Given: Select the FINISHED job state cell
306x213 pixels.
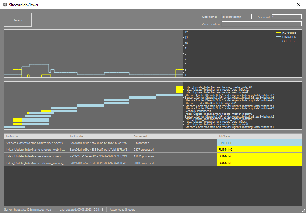Looking at the screenshot, I should [x=259, y=143].
